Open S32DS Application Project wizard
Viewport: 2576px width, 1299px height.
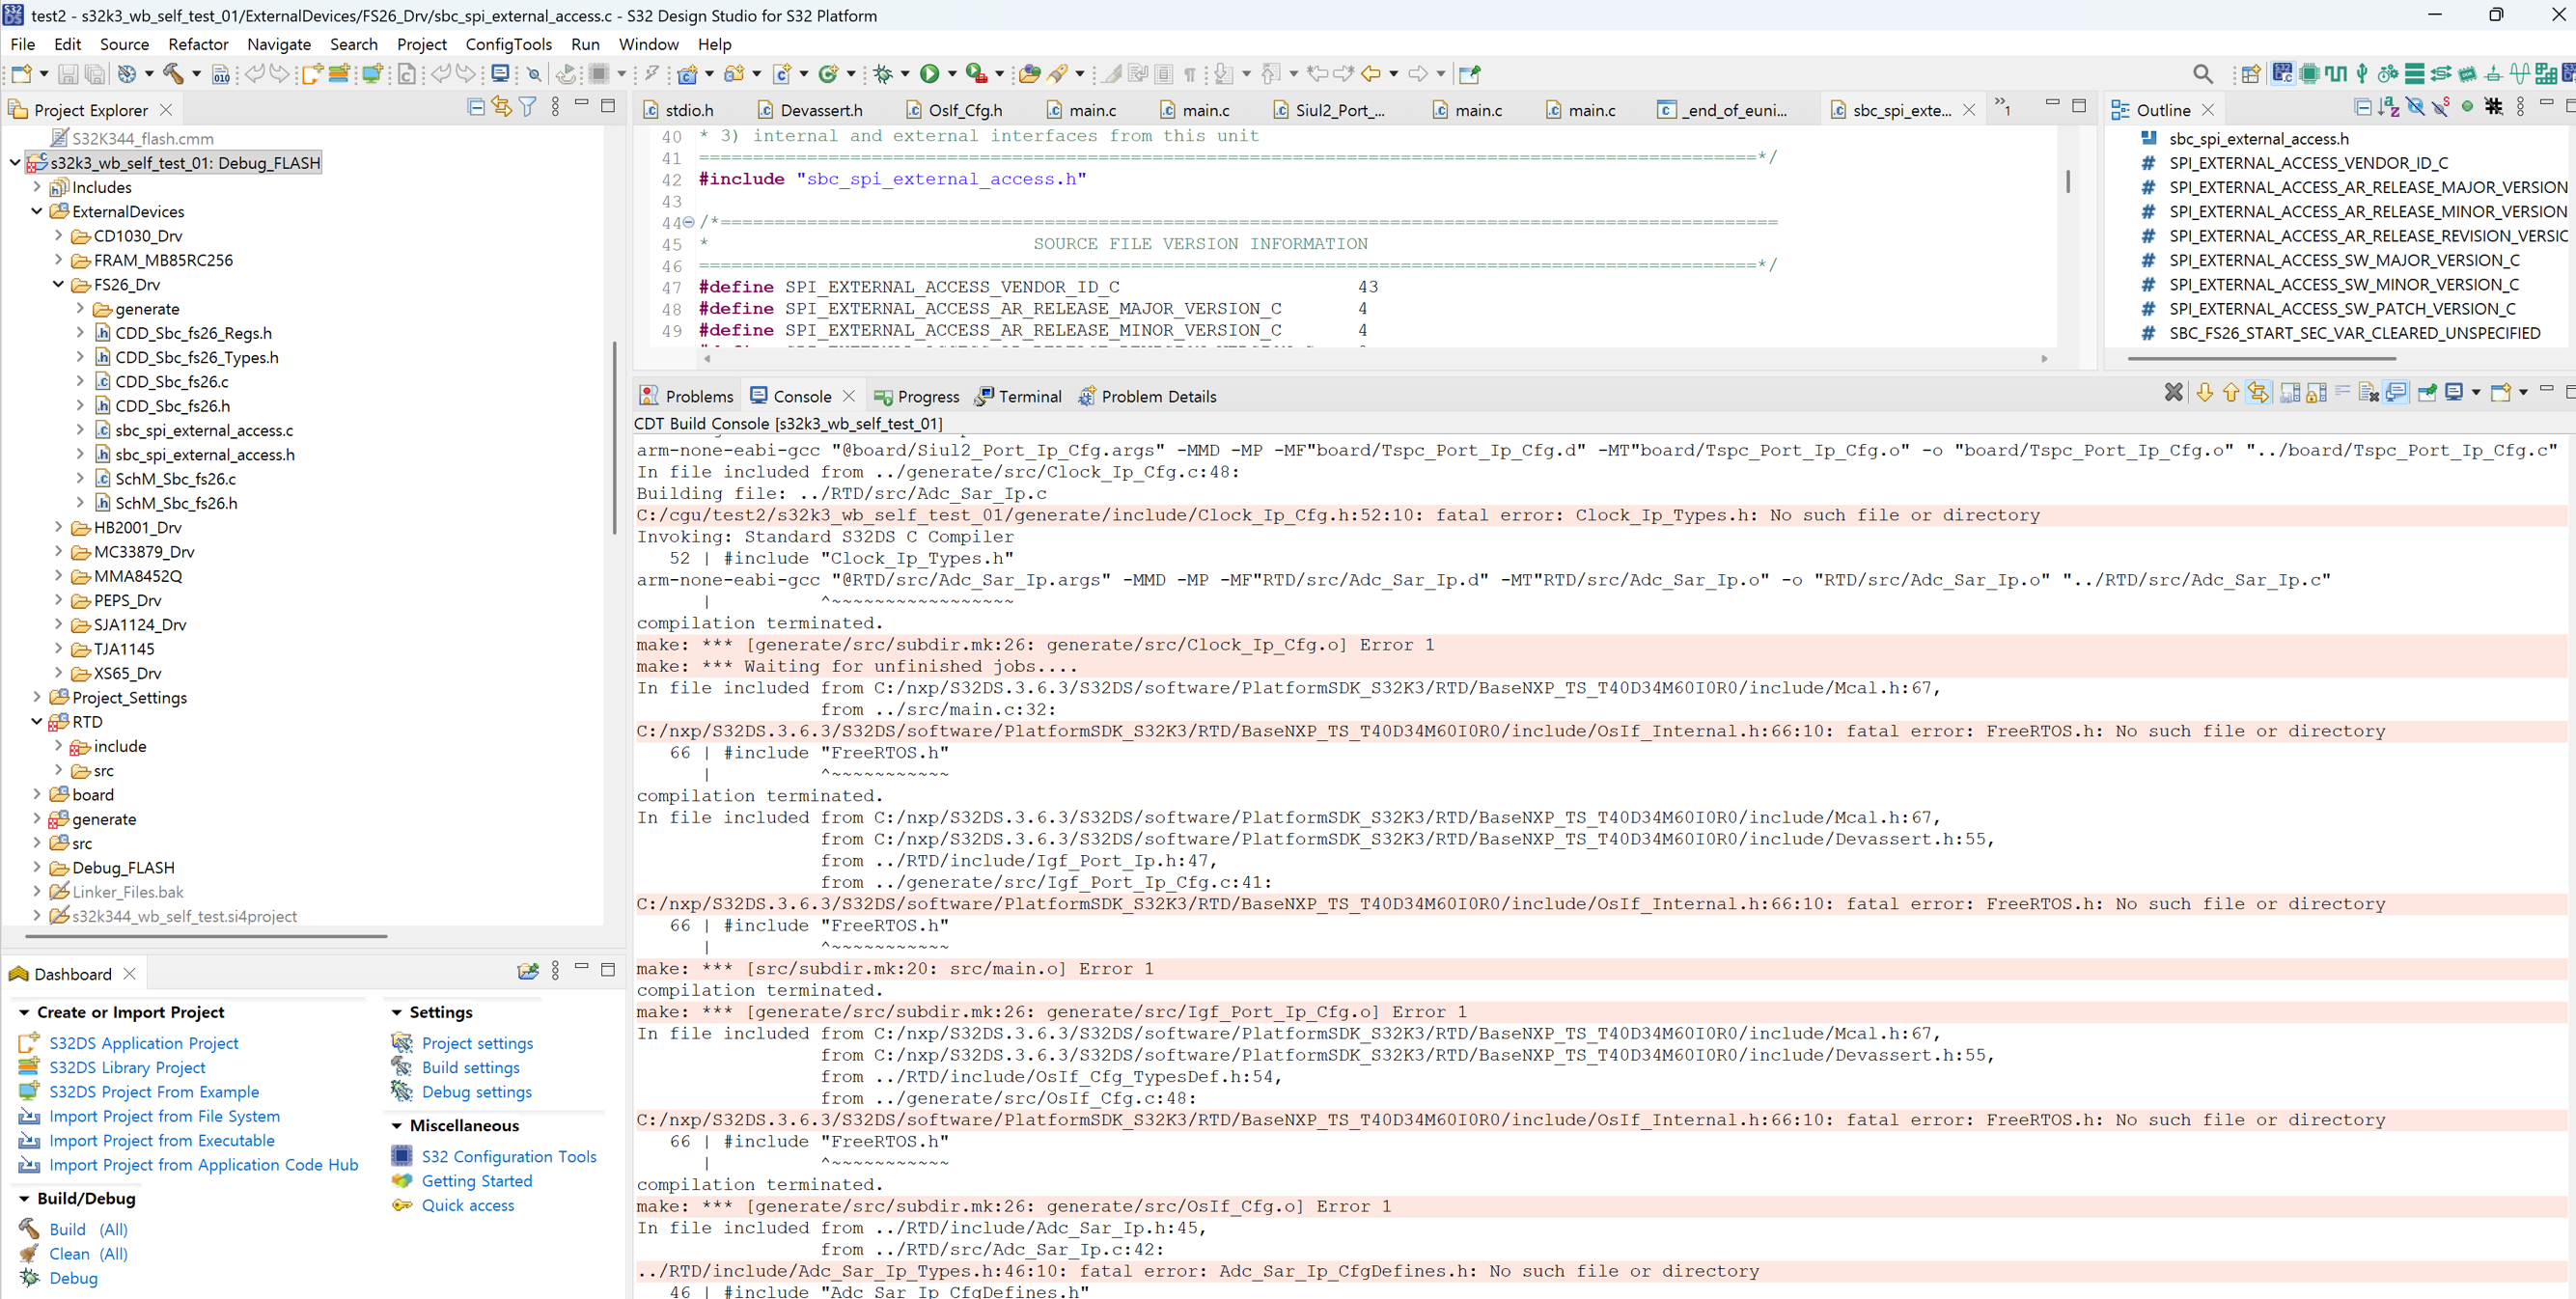click(x=143, y=1042)
